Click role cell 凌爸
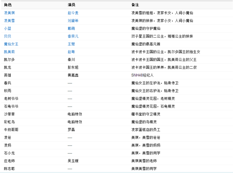Screen dimensions: 233x173 pyautogui.click(x=8, y=137)
